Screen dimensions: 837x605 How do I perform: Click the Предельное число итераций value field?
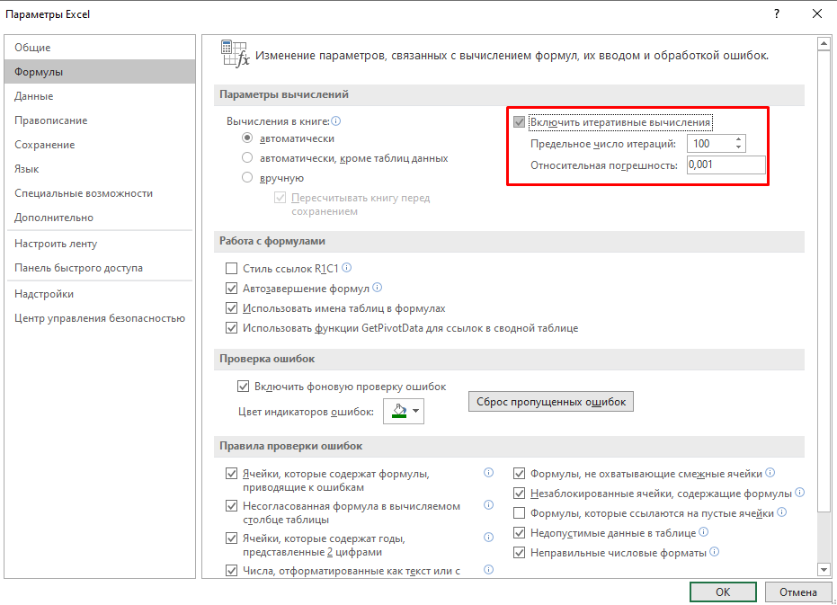[x=710, y=143]
